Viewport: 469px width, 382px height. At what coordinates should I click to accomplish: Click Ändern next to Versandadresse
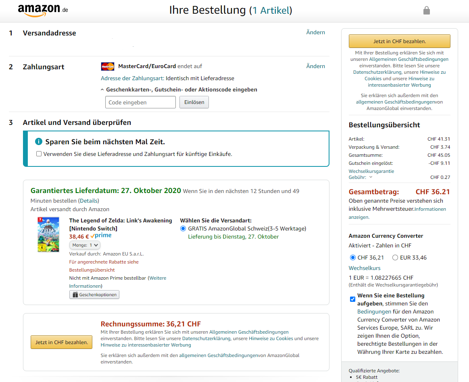pyautogui.click(x=315, y=32)
